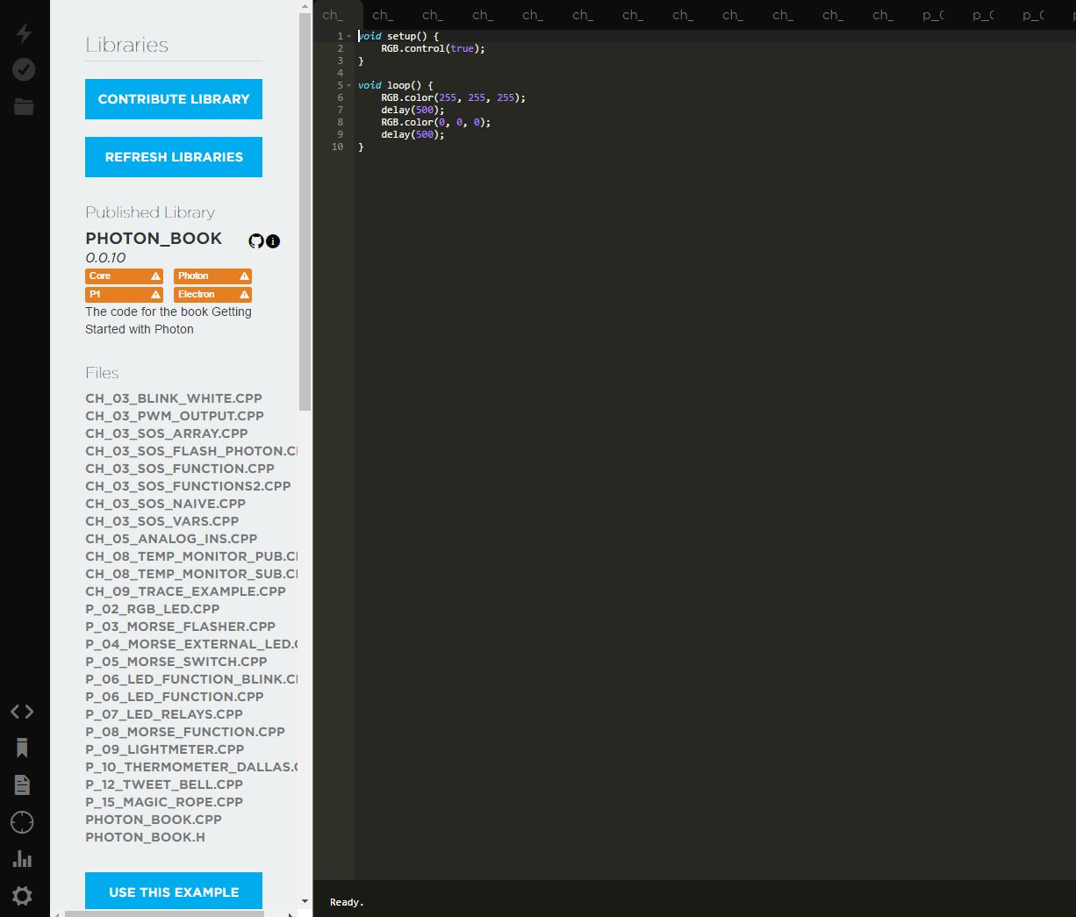Click the Electron compatibility warning badge
1076x917 pixels.
pyautogui.click(x=212, y=295)
